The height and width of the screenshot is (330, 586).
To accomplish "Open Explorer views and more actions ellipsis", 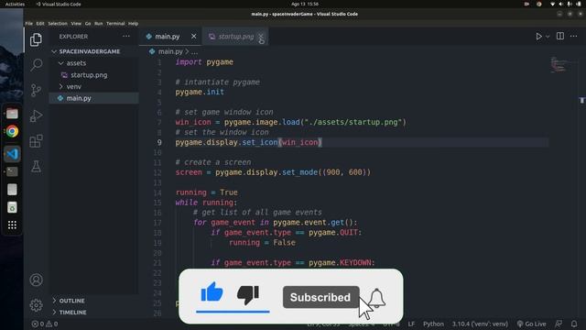I will [x=126, y=37].
